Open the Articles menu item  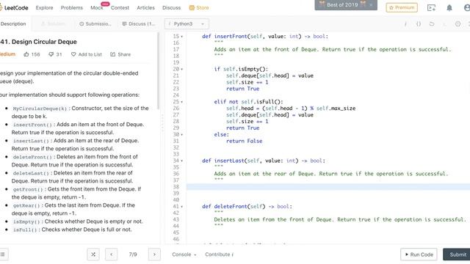pos(145,8)
